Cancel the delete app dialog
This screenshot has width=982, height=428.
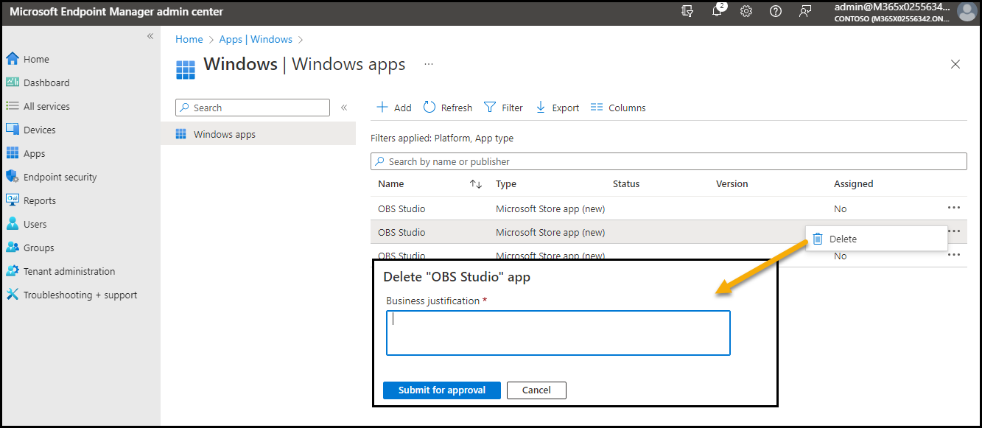tap(536, 390)
